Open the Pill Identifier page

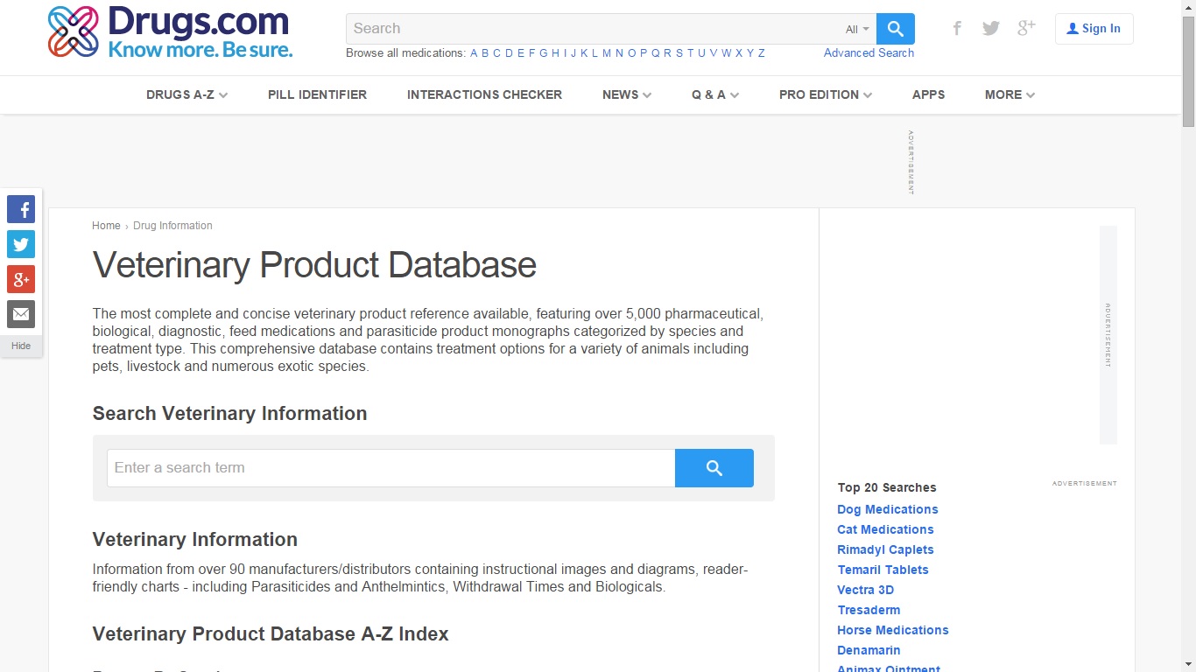pos(317,94)
